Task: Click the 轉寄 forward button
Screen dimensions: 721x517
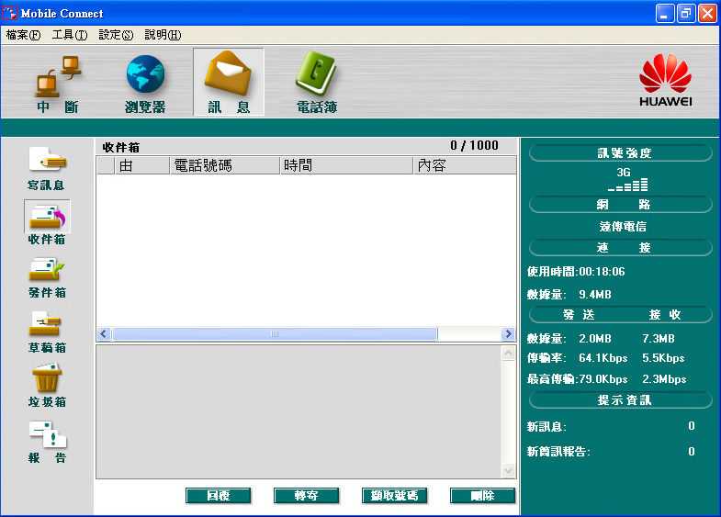Action: click(x=306, y=495)
